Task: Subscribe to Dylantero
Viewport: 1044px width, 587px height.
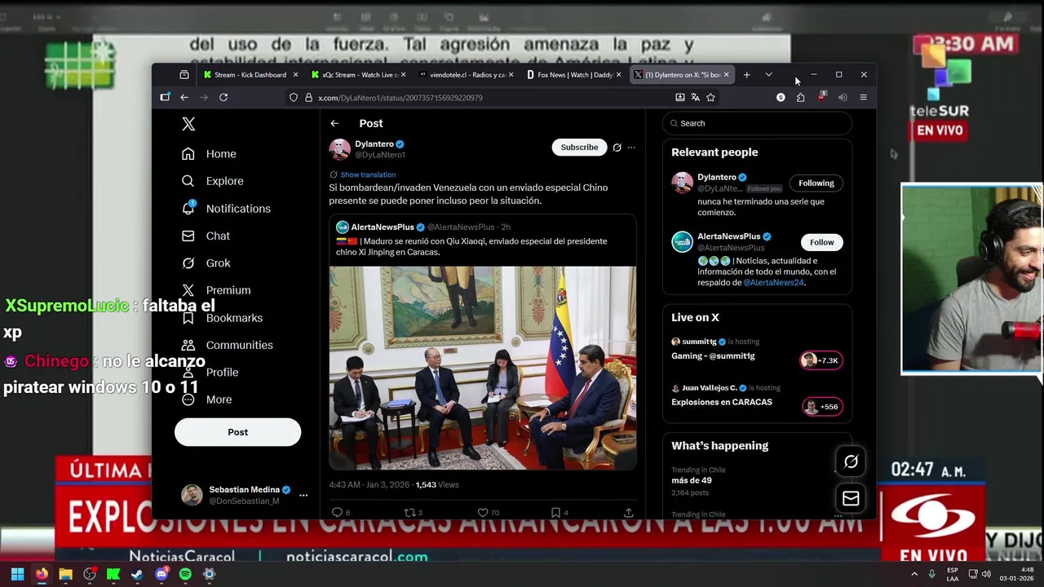Action: pos(579,148)
